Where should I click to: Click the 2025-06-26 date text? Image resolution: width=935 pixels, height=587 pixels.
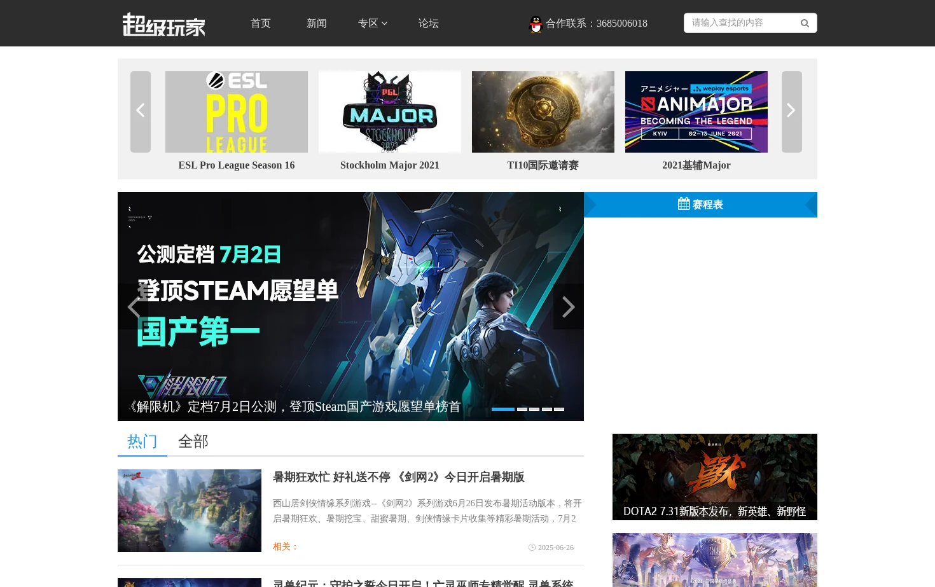pyautogui.click(x=556, y=548)
